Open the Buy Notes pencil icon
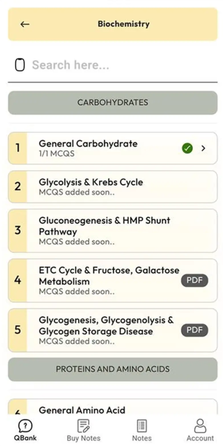Image resolution: width=223 pixels, height=446 pixels. [x=84, y=426]
